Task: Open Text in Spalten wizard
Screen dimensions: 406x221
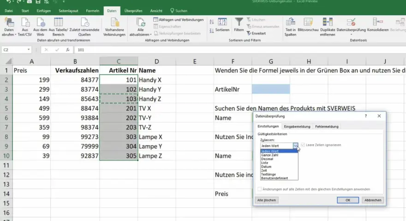Action: point(290,27)
